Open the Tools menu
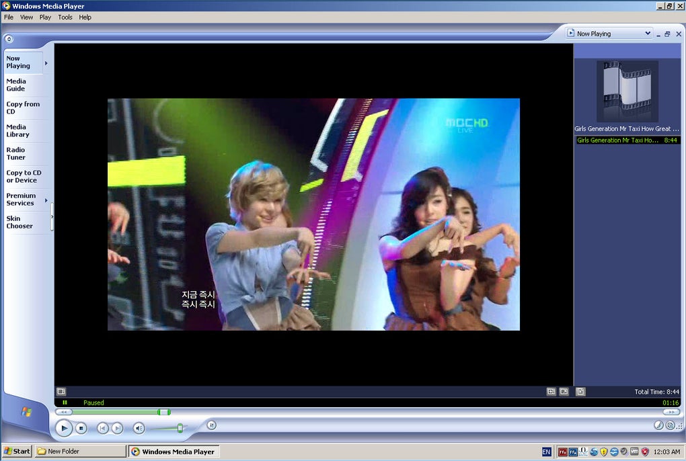Viewport: 686px width, 461px height. [x=65, y=17]
